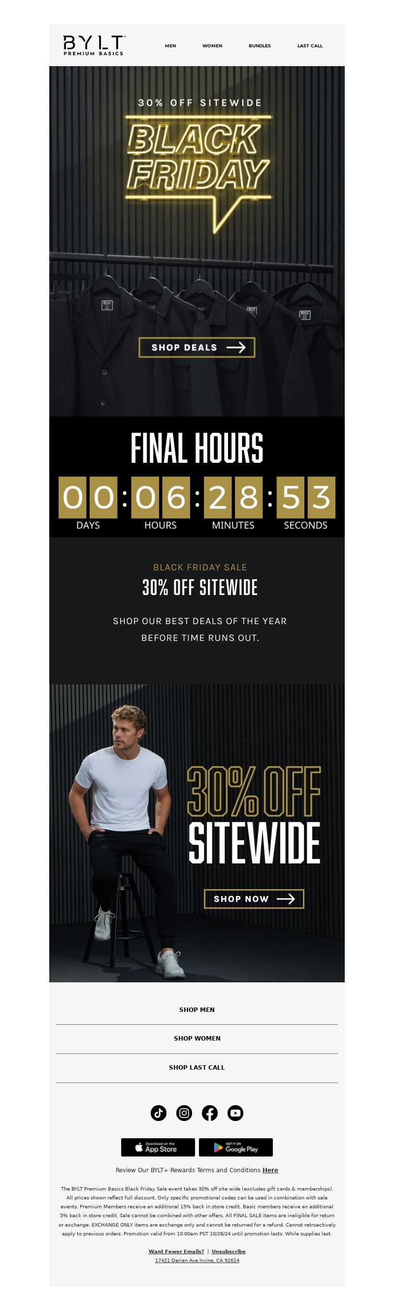Click the SHOP NOW button
This screenshot has width=394, height=1306.
point(254,899)
